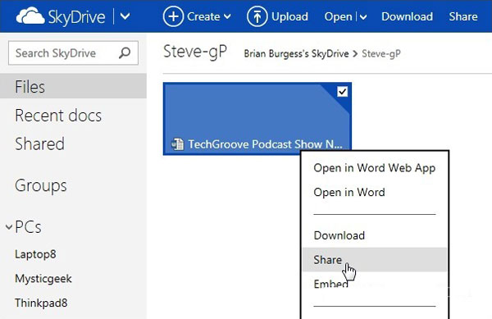Select the Thinkpad8 PC
The image size is (492, 319).
coord(41,303)
